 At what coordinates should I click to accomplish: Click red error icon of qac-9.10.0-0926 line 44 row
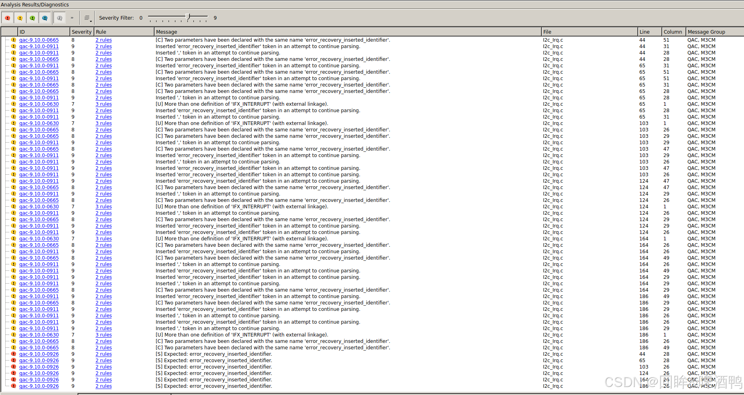tap(14, 354)
